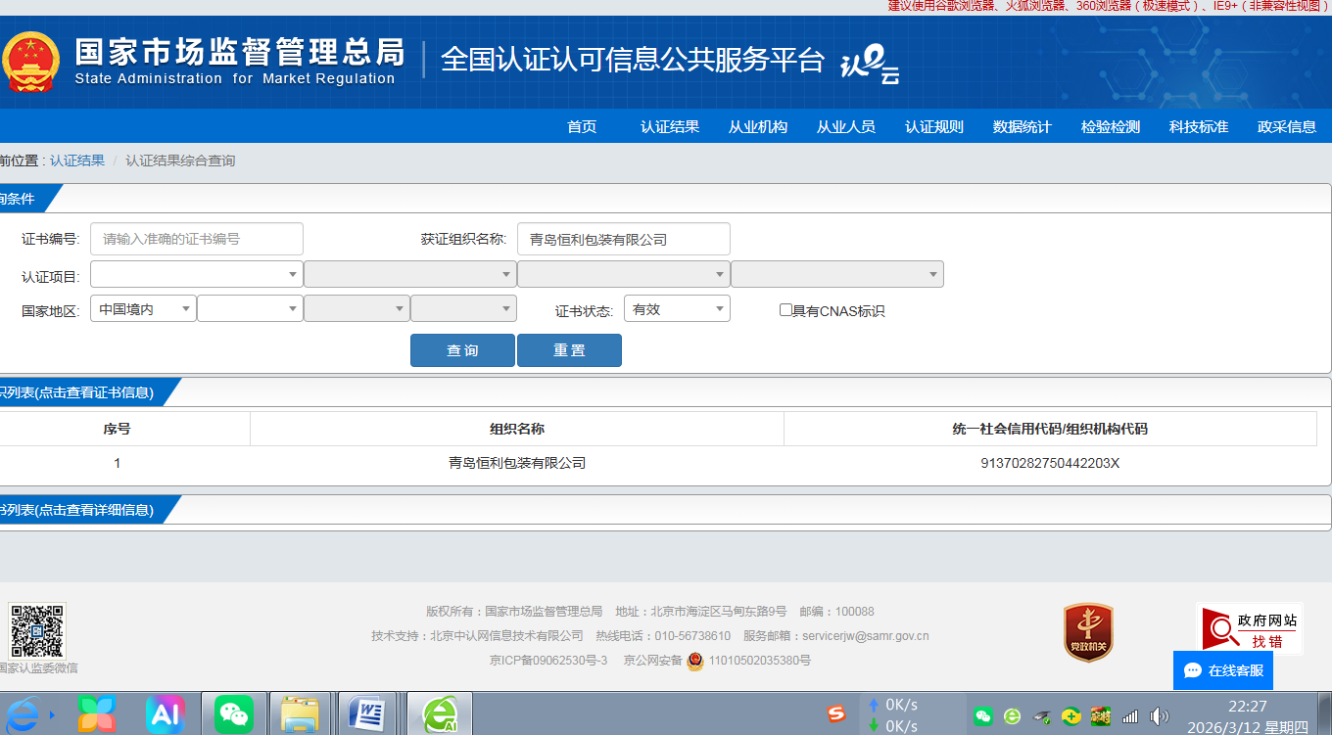Click the 重置 reset button
This screenshot has width=1332, height=735.
pos(569,350)
